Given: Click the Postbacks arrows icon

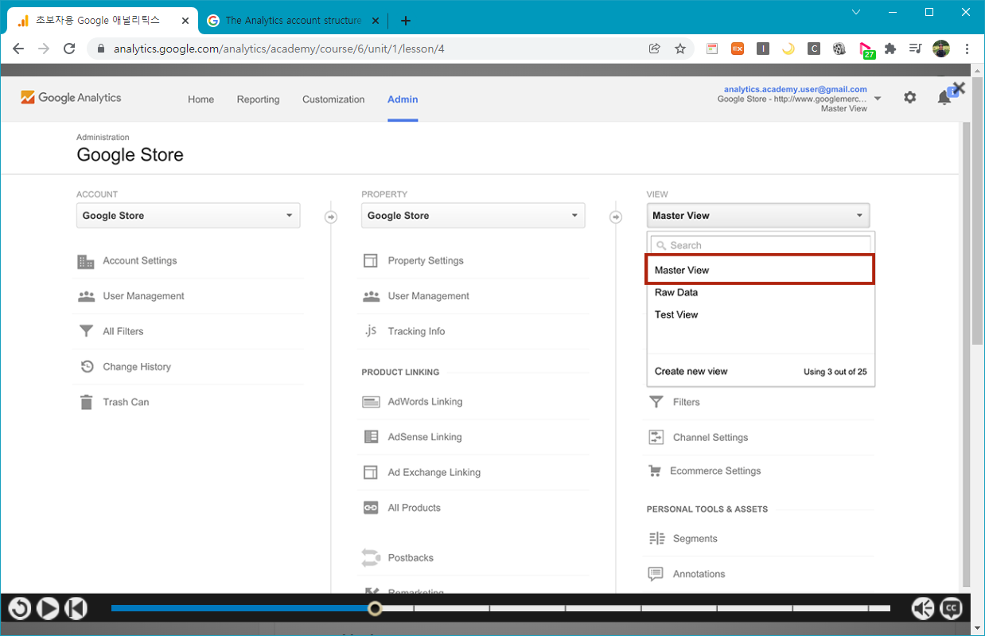Looking at the screenshot, I should [x=371, y=557].
